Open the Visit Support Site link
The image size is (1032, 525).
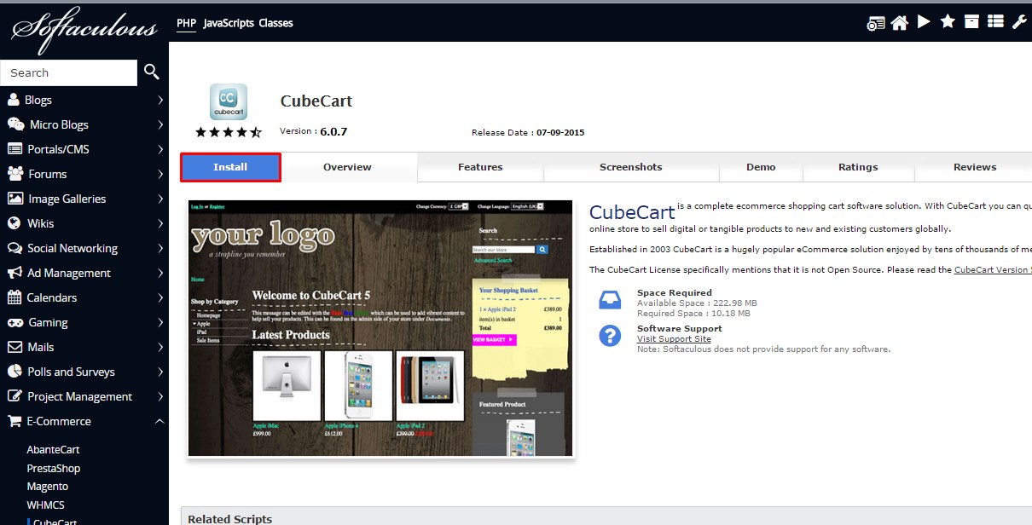pos(674,339)
